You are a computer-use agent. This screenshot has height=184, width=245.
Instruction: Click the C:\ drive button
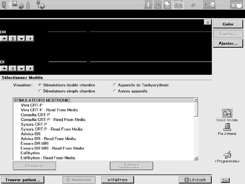178,5
